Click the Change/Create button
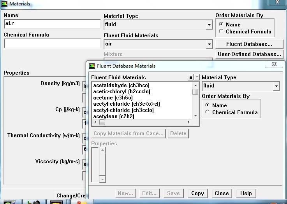Screen dimensions: 287x204 coord(70,195)
